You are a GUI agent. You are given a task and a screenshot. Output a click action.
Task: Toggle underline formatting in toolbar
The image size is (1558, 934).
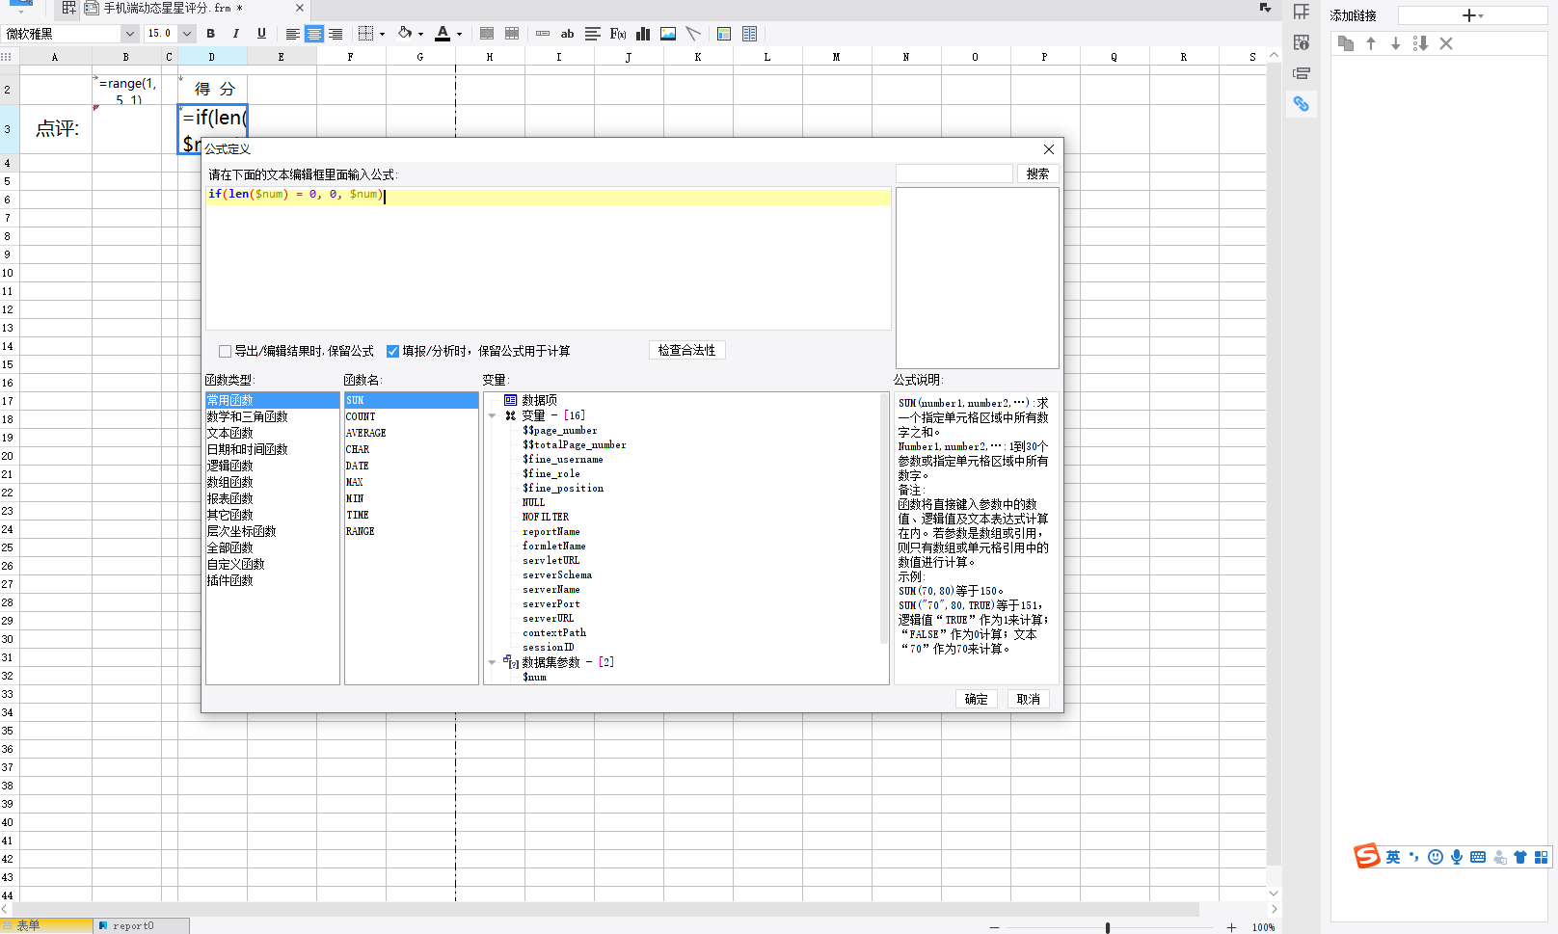coord(261,34)
